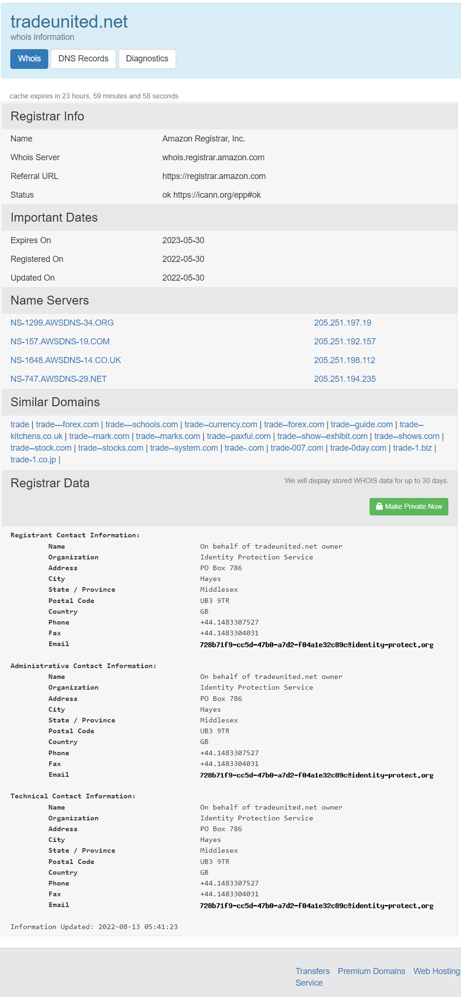The image size is (461, 997).
Task: Switch to DNS Records tab
Action: pyautogui.click(x=83, y=59)
